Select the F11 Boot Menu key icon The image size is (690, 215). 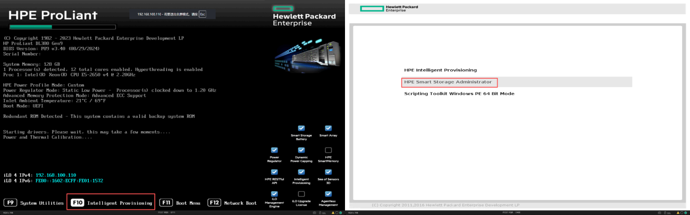[x=166, y=203]
